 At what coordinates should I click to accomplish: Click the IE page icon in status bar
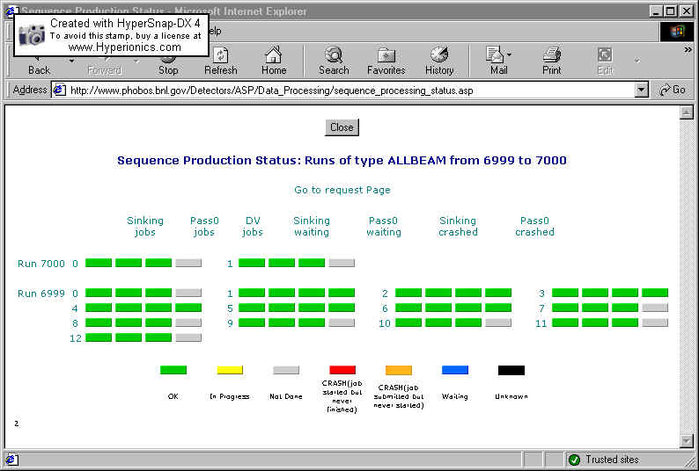point(11,460)
